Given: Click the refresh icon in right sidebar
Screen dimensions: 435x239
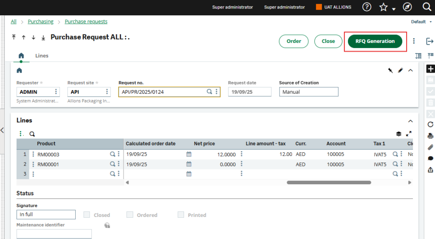Looking at the screenshot, I should point(430,124).
